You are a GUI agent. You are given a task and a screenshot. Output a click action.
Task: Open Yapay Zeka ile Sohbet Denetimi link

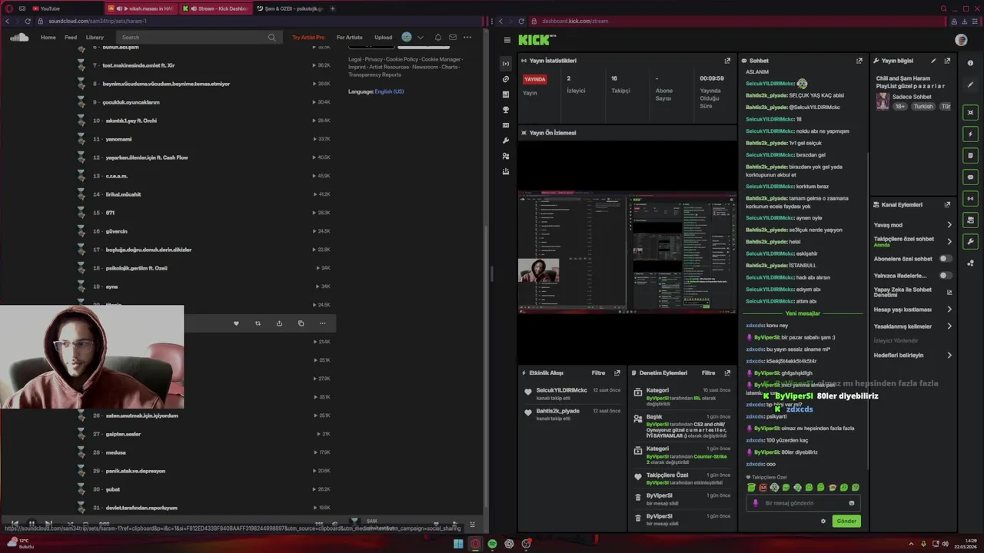[913, 293]
